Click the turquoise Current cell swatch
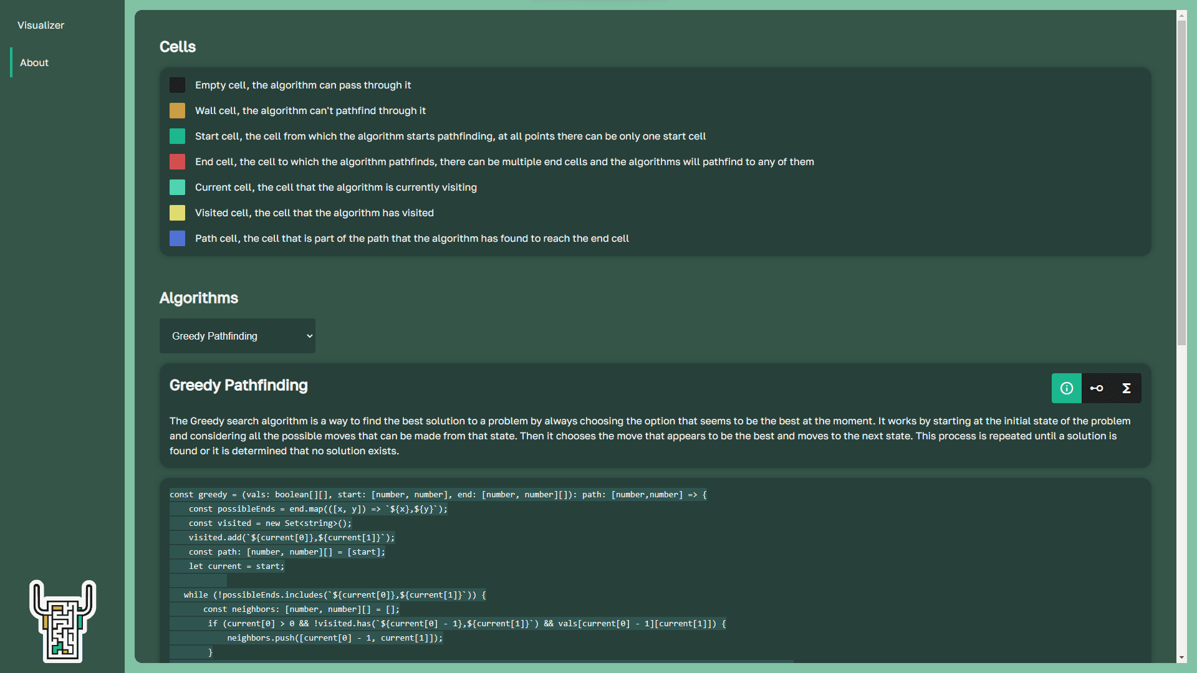Screen dimensions: 1197x673 tap(177, 188)
